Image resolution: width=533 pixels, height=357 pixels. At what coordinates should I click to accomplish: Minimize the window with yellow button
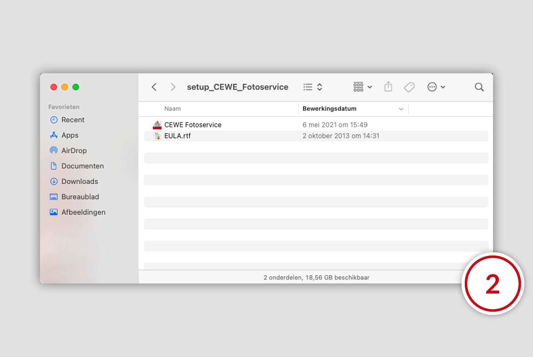(x=65, y=87)
